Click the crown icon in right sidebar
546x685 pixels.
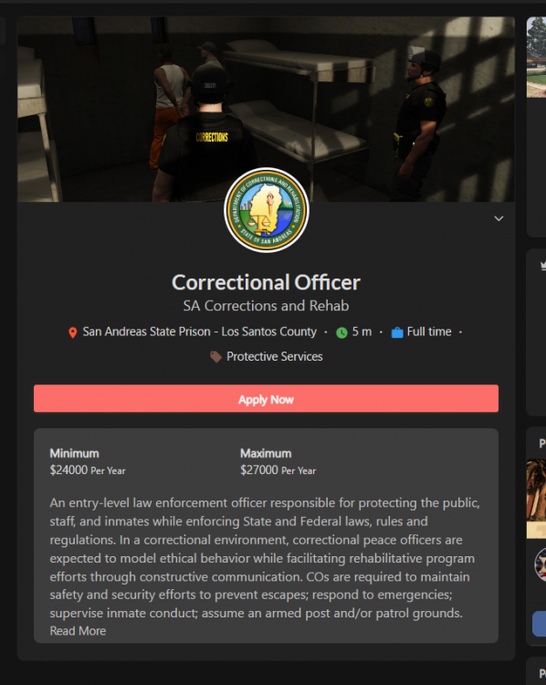coord(543,265)
